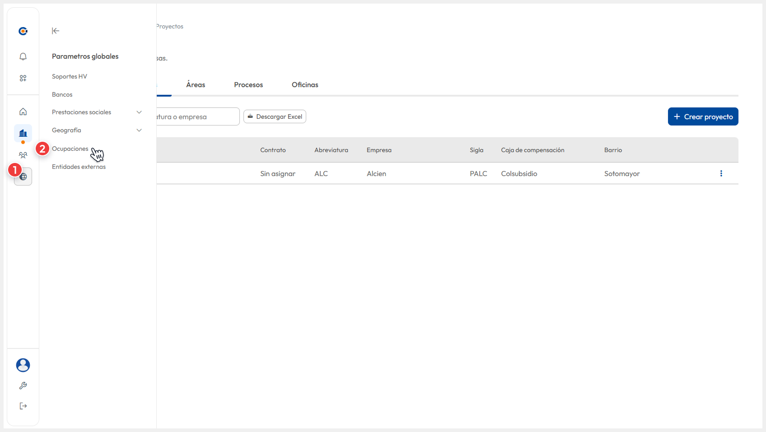Image resolution: width=766 pixels, height=432 pixels.
Task: Expand the Geografía chevron
Action: (x=139, y=130)
